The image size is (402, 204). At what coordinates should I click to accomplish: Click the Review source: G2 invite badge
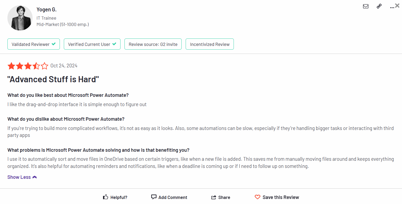tap(153, 44)
